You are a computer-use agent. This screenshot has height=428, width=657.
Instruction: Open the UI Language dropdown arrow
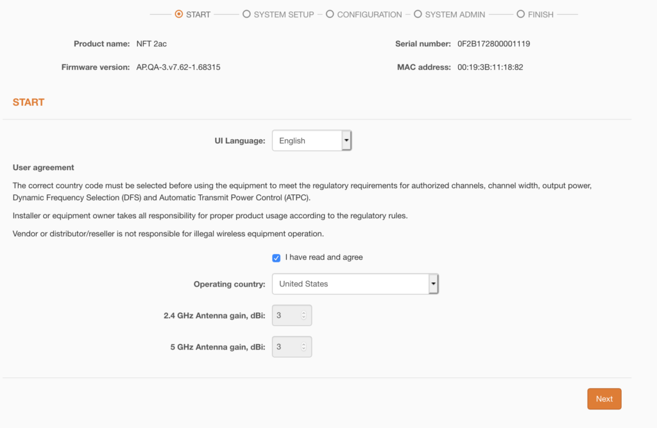[346, 141]
